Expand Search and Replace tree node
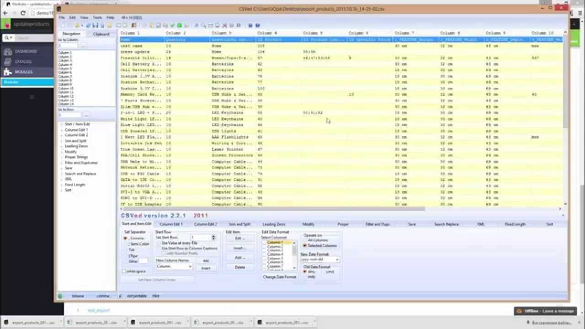 62,174
